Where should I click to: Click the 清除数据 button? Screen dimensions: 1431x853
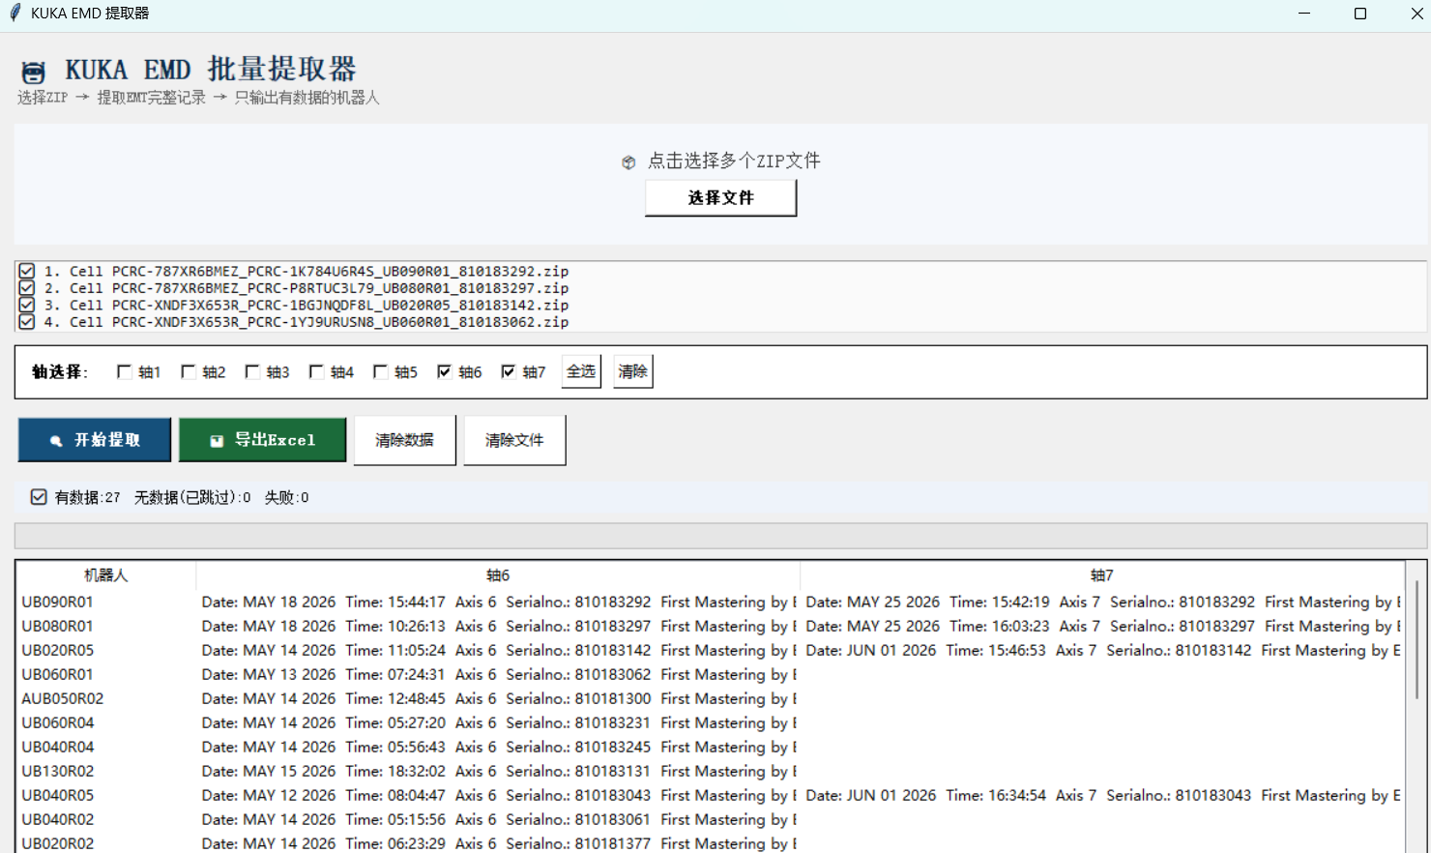tap(404, 441)
